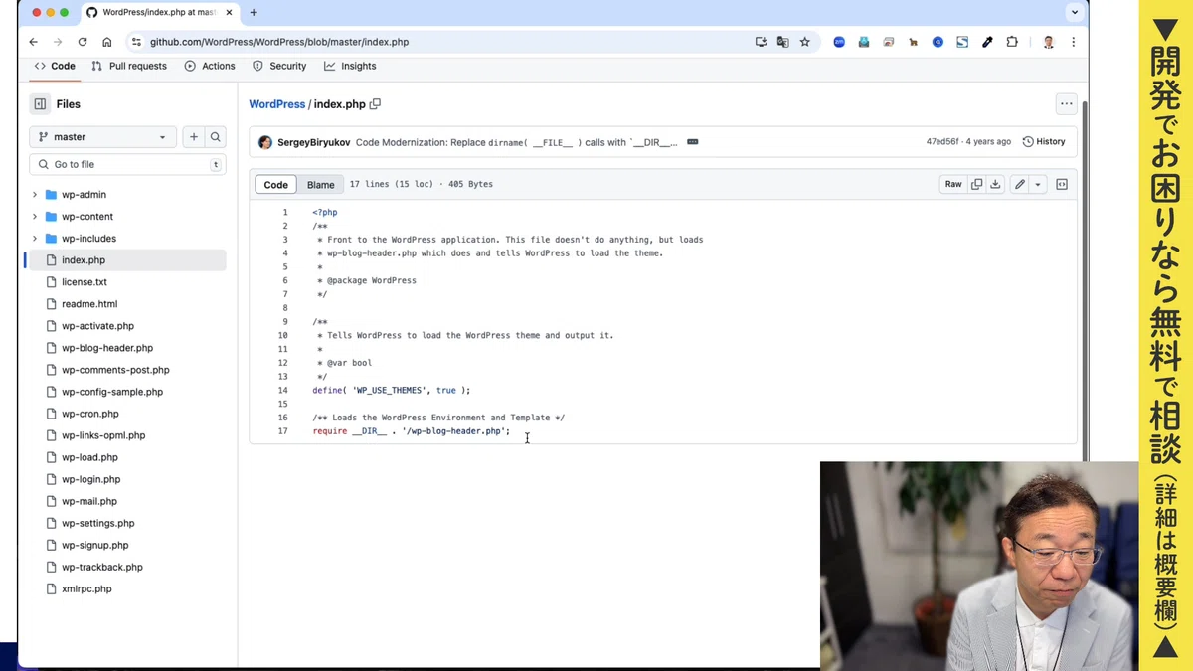1193x671 pixels.
Task: Open a new browser tab
Action: [253, 12]
